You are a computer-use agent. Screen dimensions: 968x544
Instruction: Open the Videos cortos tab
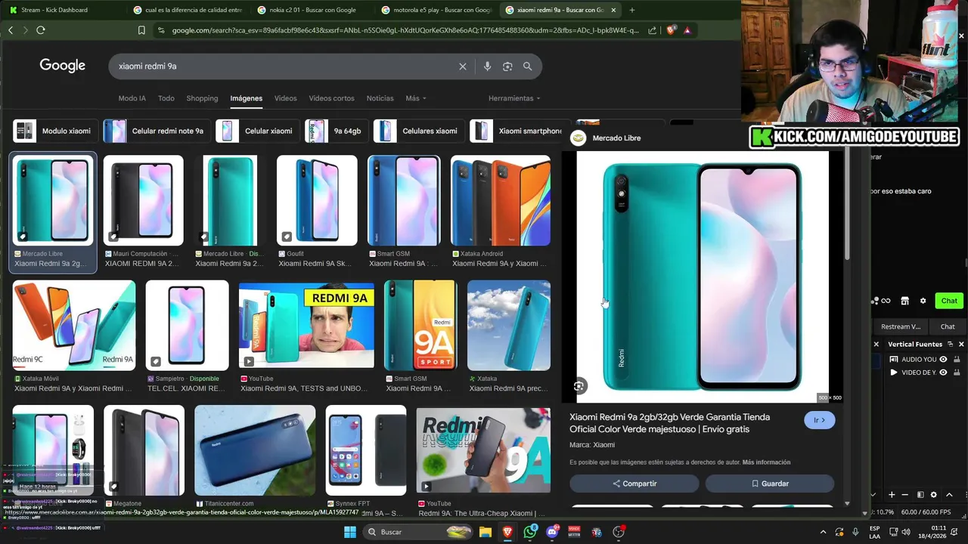click(331, 98)
